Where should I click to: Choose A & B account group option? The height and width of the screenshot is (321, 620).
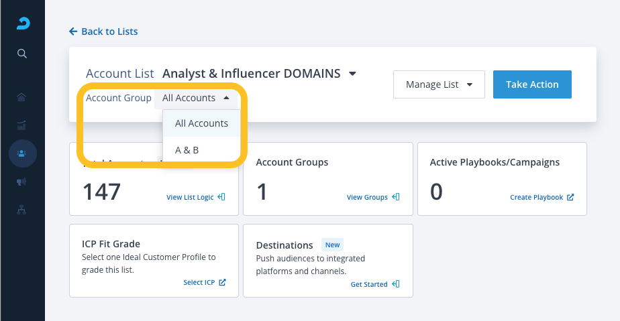click(202, 150)
